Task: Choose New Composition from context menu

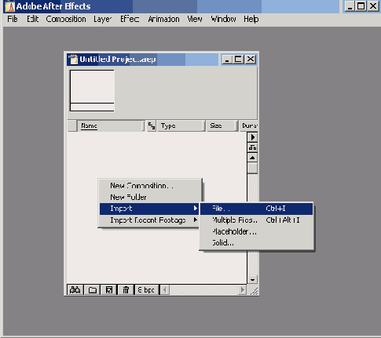Action: point(149,186)
